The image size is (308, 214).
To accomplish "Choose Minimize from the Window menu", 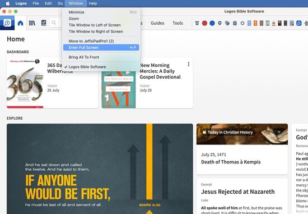I will pos(101,12).
